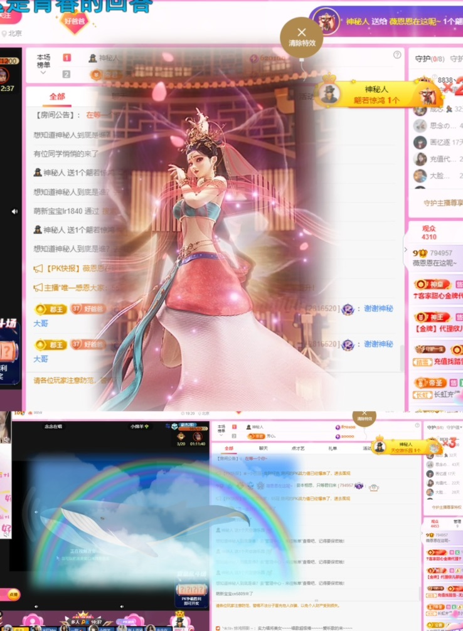Click 念念在唱 name label
463x631 pixels.
pos(53,426)
